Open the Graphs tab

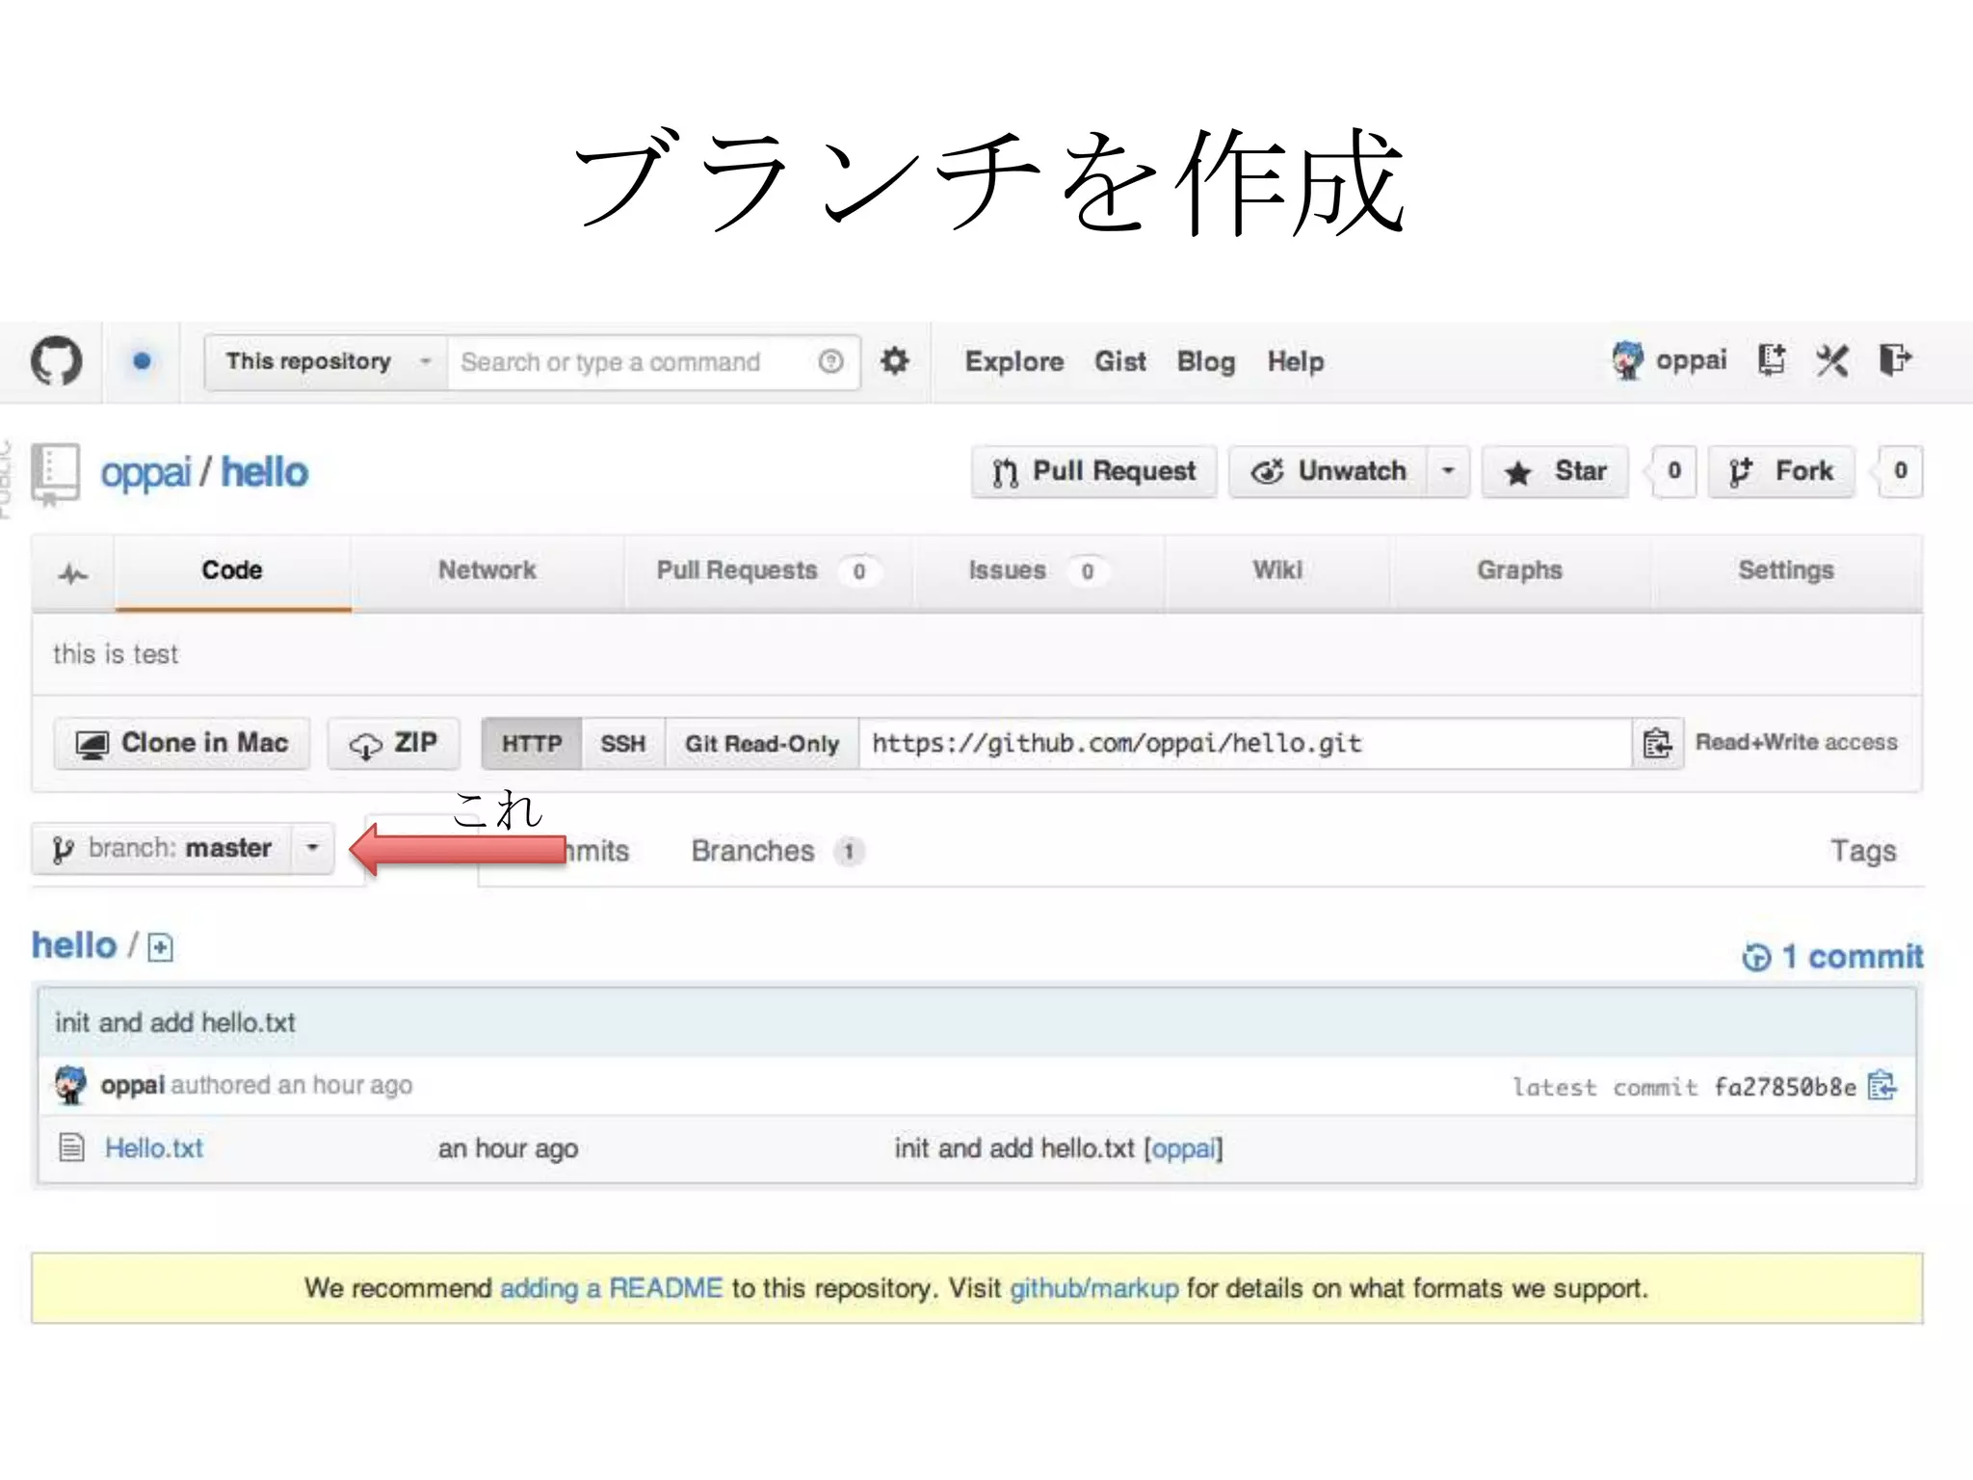pos(1519,570)
